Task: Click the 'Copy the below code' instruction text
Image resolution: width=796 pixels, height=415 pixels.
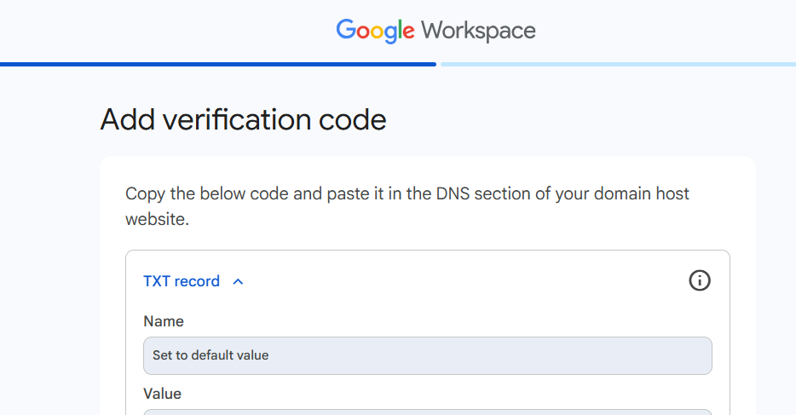Action: coord(407,206)
